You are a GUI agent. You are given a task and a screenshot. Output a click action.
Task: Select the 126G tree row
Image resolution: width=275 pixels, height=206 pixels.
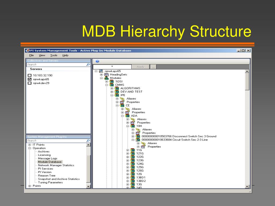[140, 171]
